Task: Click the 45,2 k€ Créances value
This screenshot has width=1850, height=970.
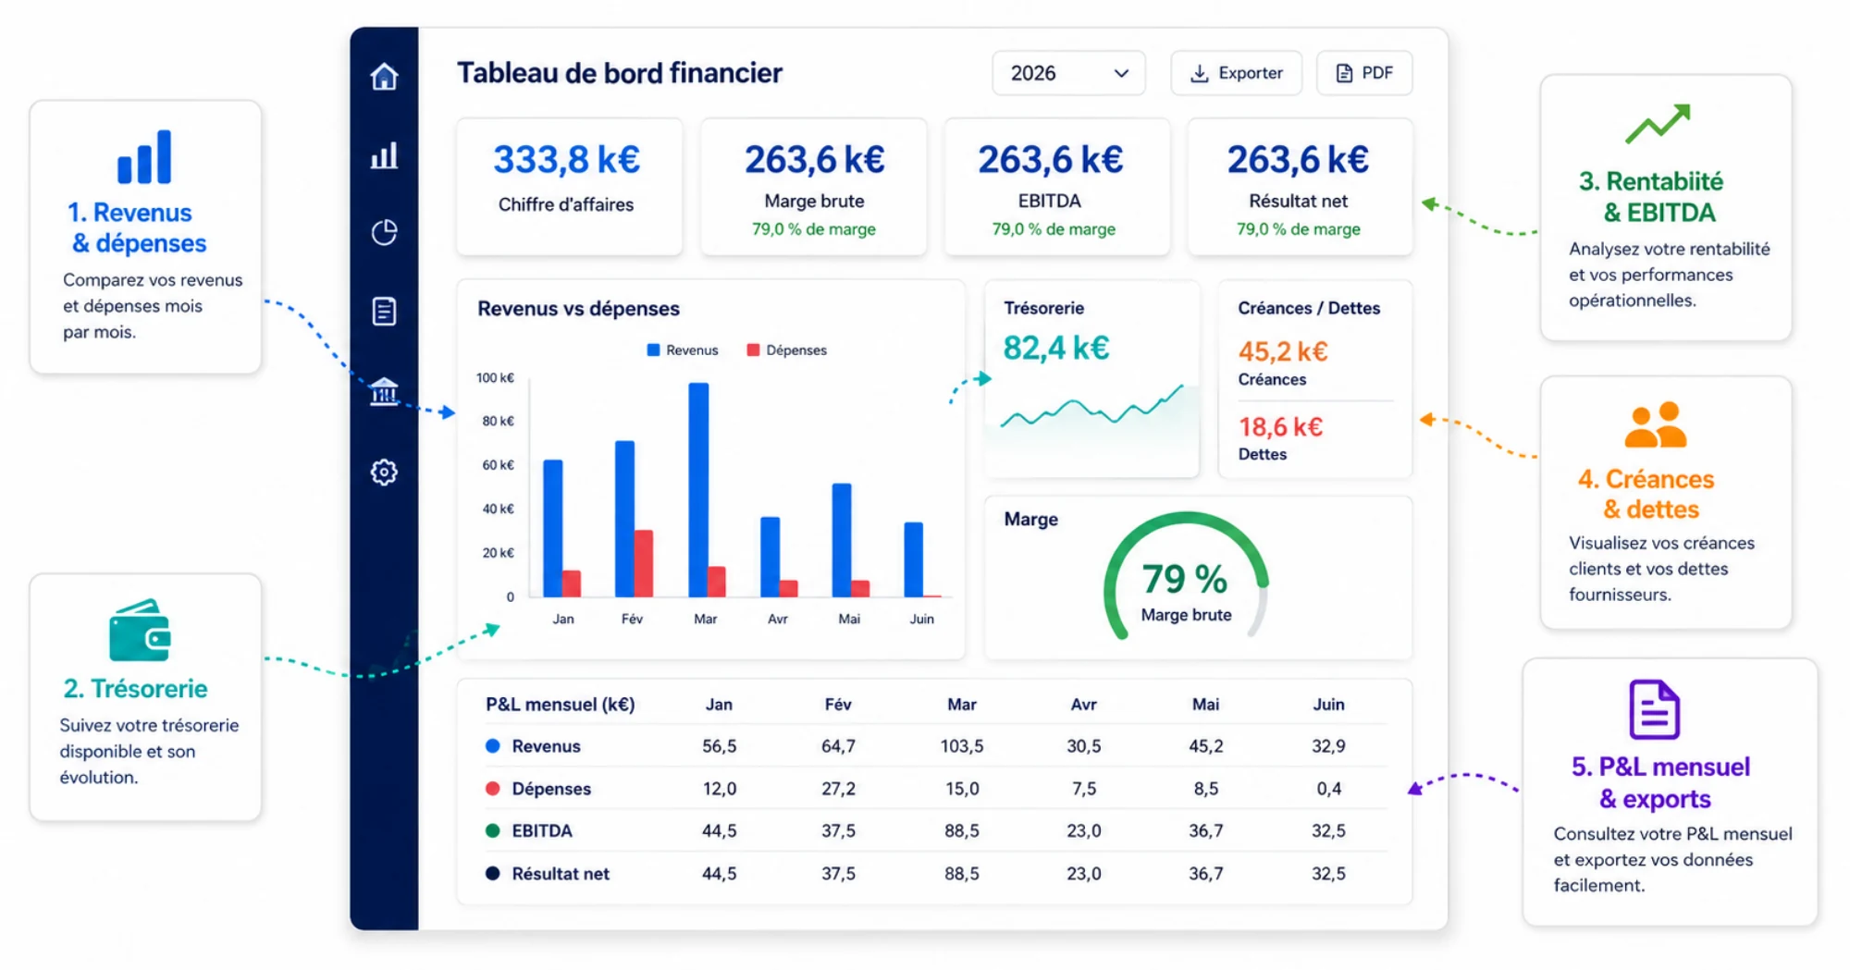Action: click(1283, 351)
